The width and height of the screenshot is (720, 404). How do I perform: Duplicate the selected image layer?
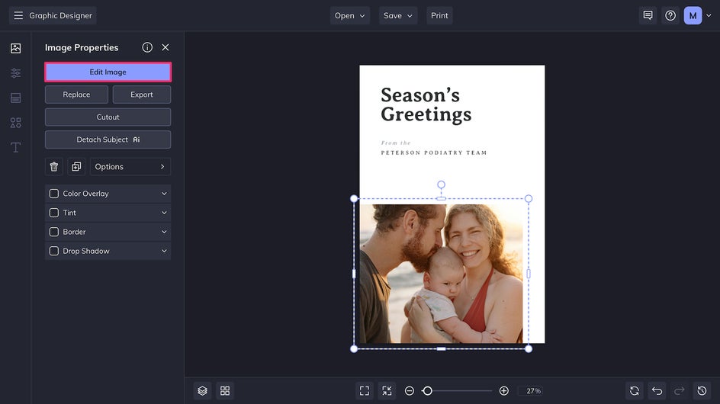click(76, 167)
